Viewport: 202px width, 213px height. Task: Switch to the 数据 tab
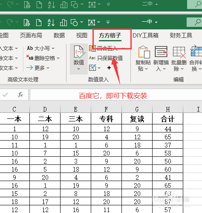[x=59, y=35]
